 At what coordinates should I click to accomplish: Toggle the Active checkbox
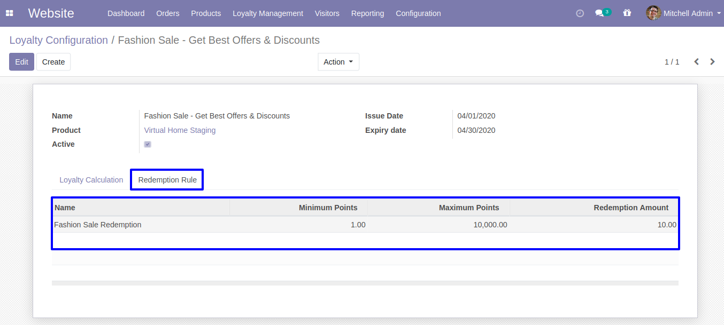point(148,145)
